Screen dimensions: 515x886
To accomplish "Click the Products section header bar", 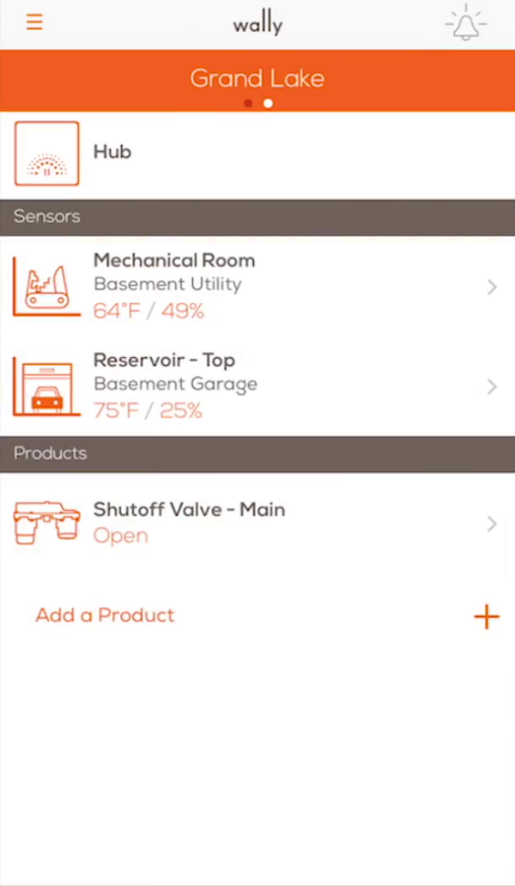I will click(x=257, y=453).
